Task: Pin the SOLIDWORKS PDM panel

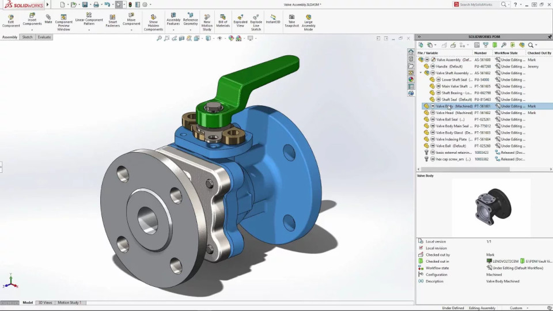Action: 548,37
